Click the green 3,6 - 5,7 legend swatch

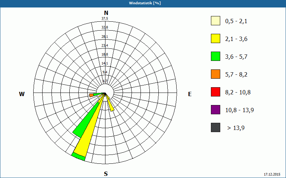(x=216, y=56)
